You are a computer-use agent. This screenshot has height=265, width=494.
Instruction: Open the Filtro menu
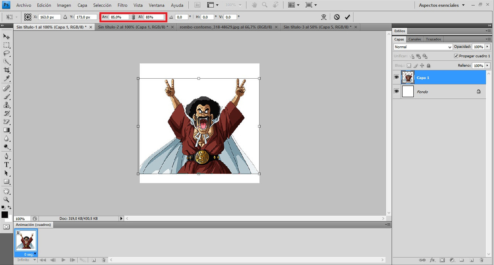(x=122, y=5)
